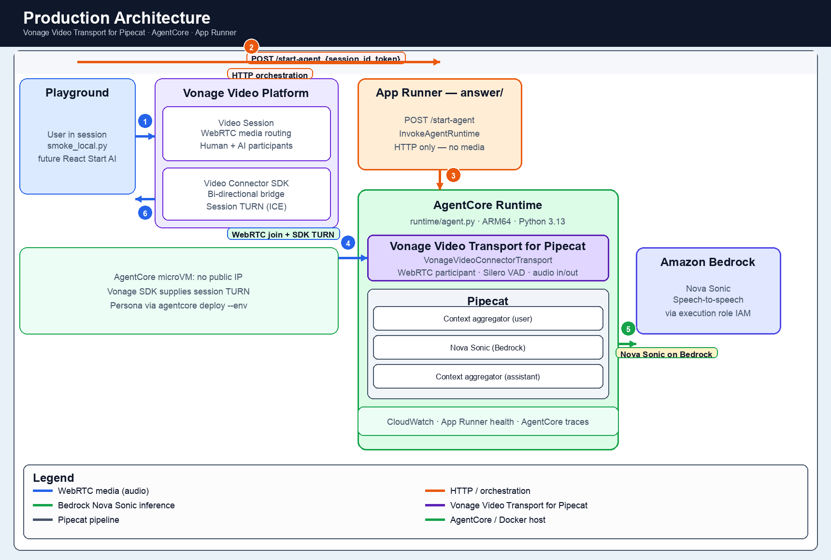
Task: Click the blue legend line for WebRTC media
Action: (43, 491)
